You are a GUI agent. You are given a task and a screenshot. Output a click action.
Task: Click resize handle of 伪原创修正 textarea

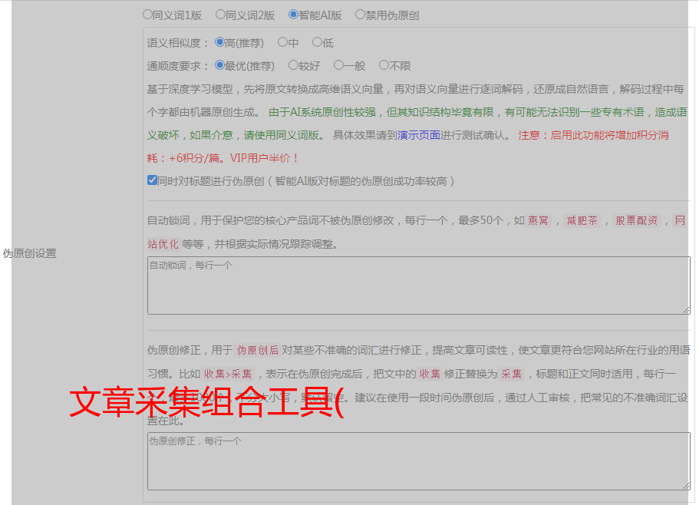[686, 486]
